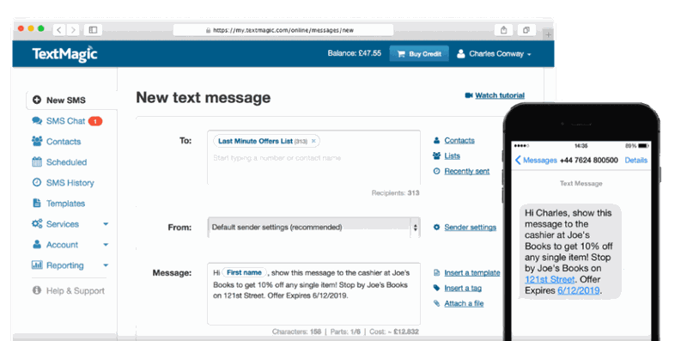Click the Scheduled calendar icon

(37, 161)
